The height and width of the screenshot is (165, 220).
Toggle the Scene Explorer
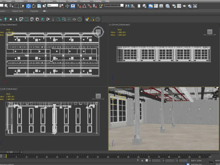(139, 6)
